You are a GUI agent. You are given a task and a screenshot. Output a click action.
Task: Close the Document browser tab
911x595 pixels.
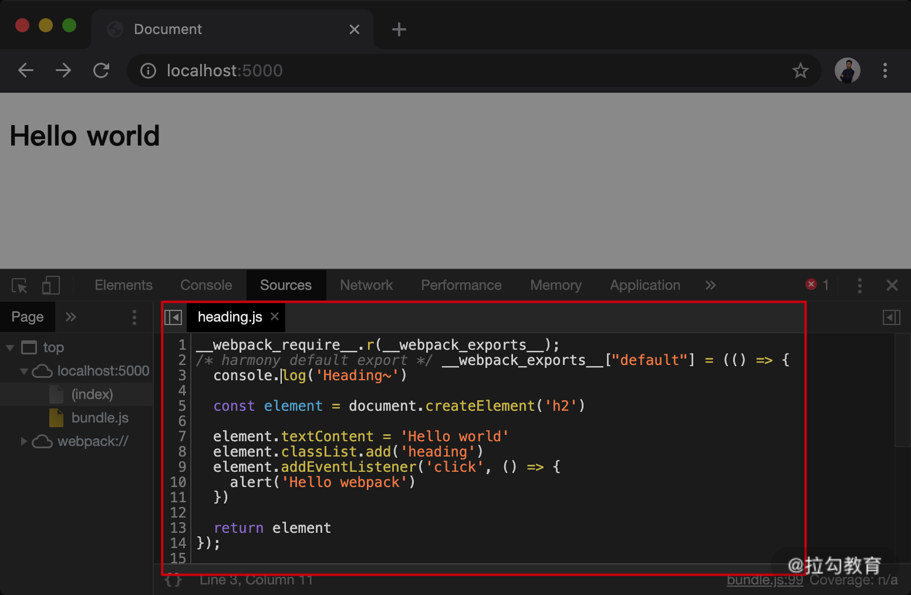coord(355,29)
